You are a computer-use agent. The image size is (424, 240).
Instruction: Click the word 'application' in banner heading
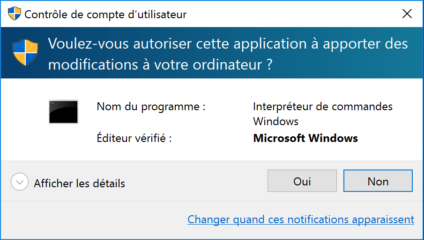[270, 44]
